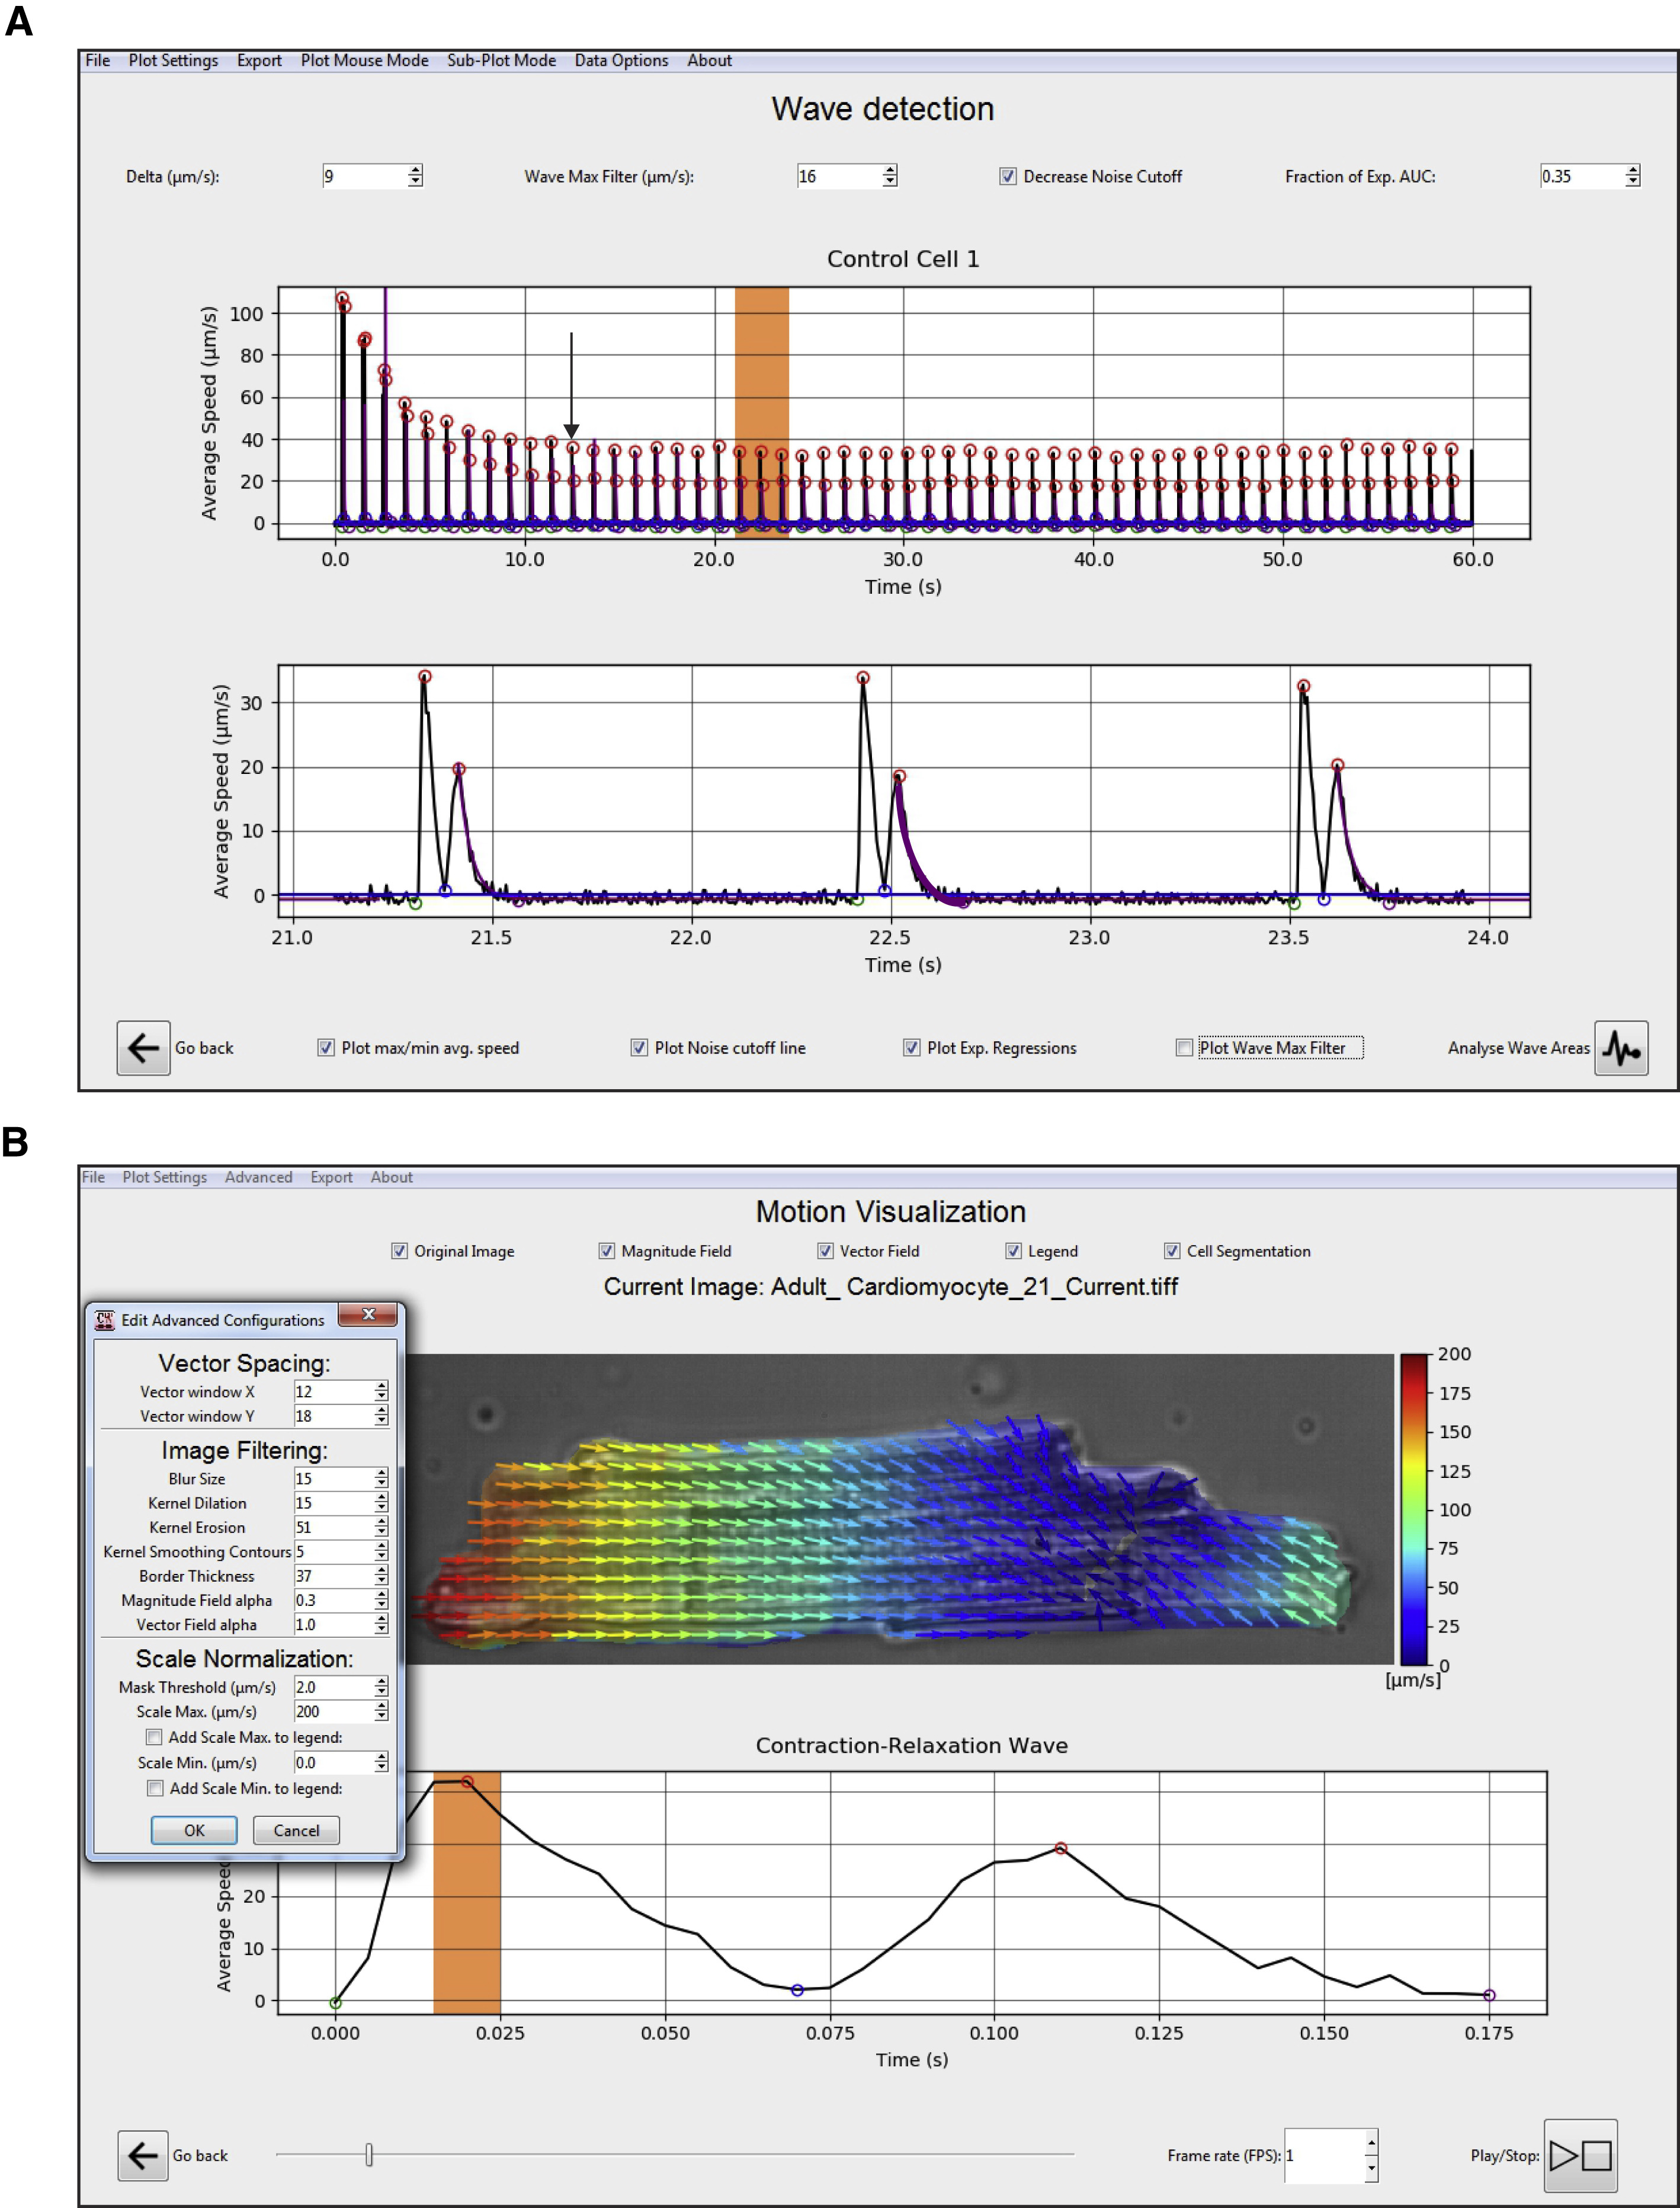The height and width of the screenshot is (2208, 1680).
Task: Close the Edit Advanced Configurations dialog
Action: (368, 1314)
